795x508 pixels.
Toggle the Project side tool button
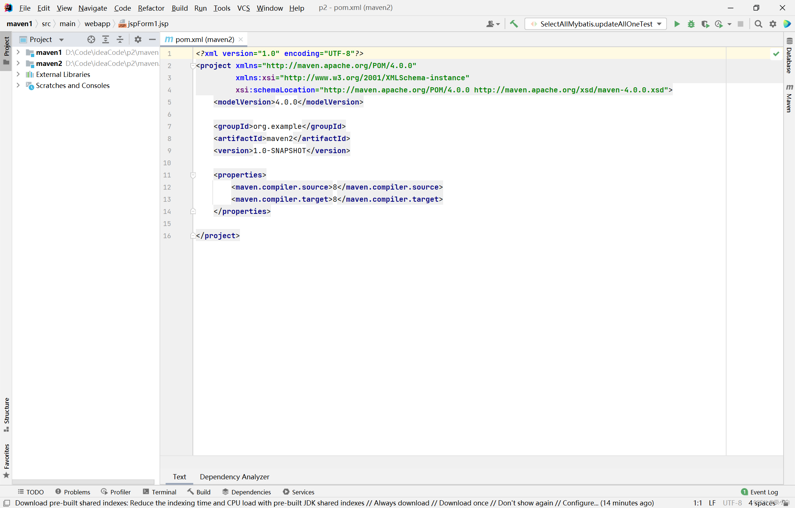[x=6, y=51]
